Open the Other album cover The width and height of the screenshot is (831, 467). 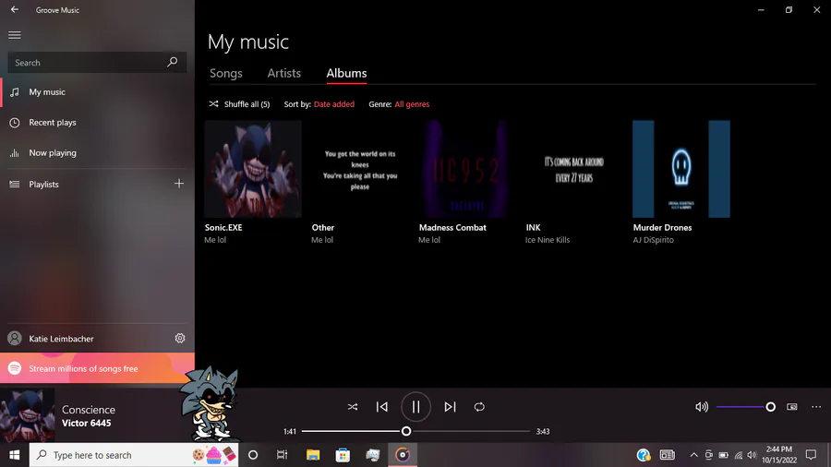(x=360, y=169)
